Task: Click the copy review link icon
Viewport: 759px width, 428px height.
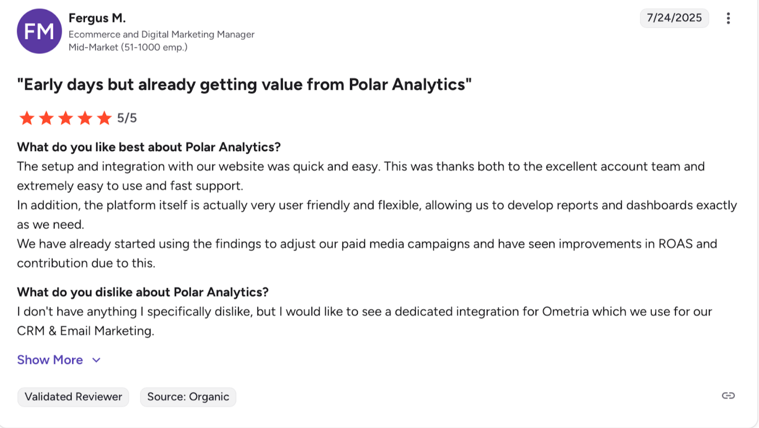Action: 728,396
